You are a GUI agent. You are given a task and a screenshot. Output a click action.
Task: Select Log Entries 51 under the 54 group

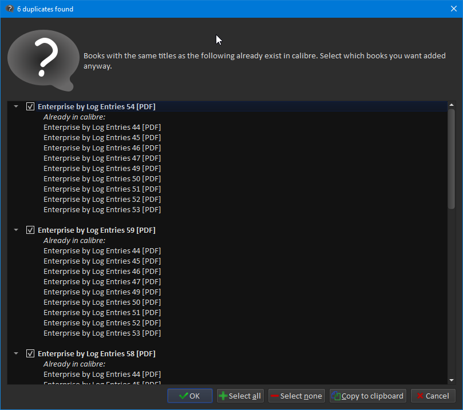pyautogui.click(x=102, y=189)
